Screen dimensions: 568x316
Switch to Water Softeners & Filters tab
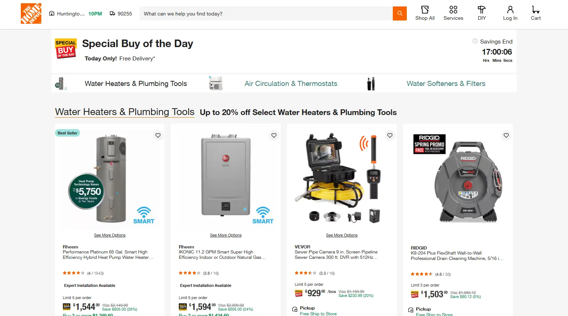point(446,84)
